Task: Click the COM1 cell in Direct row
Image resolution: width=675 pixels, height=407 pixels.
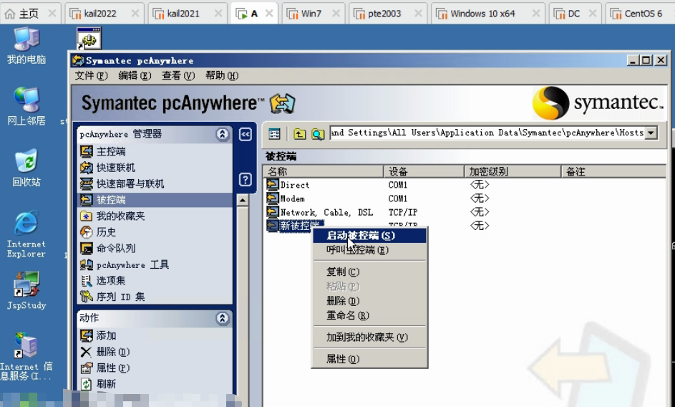Action: click(x=398, y=185)
